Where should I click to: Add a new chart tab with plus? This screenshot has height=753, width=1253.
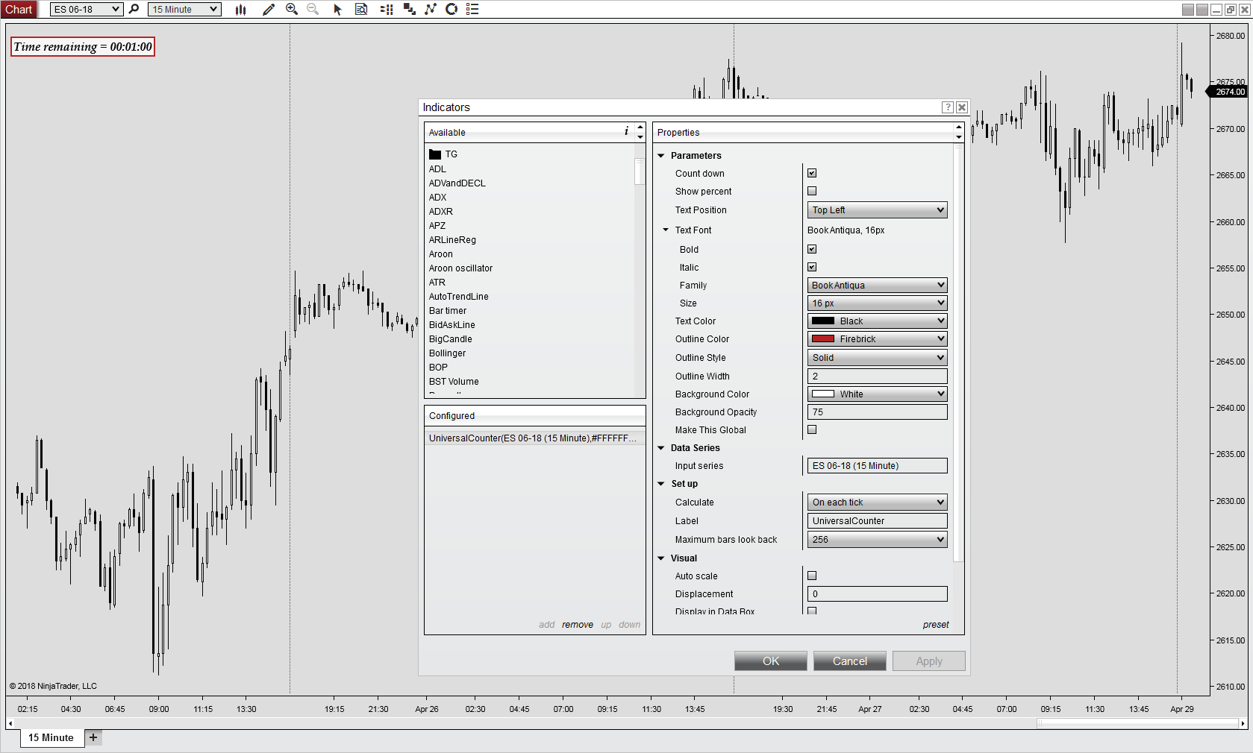click(93, 737)
